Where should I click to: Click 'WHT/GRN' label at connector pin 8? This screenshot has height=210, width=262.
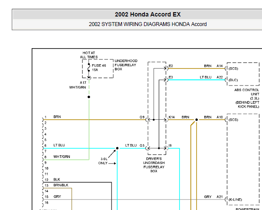point(62,157)
